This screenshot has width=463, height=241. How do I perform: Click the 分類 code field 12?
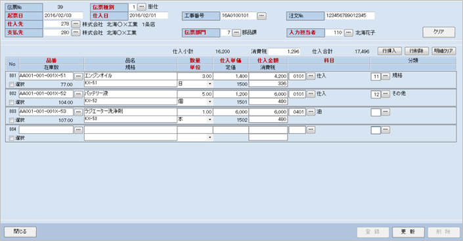tap(376, 95)
